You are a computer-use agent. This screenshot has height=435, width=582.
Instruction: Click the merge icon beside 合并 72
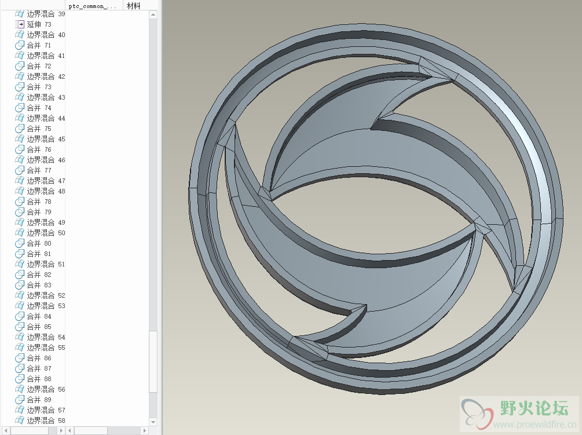tap(20, 66)
